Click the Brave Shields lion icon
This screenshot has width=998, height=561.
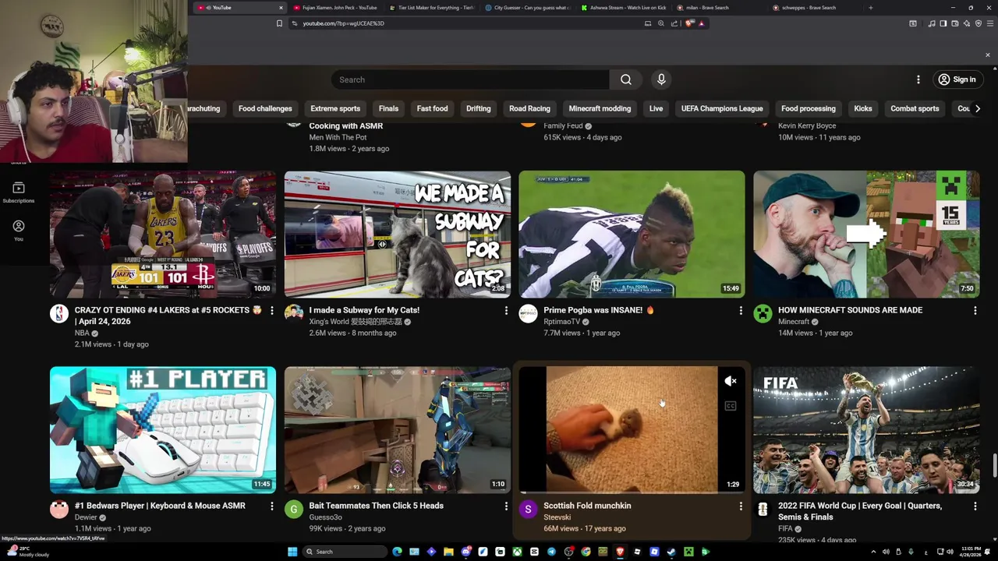(689, 23)
